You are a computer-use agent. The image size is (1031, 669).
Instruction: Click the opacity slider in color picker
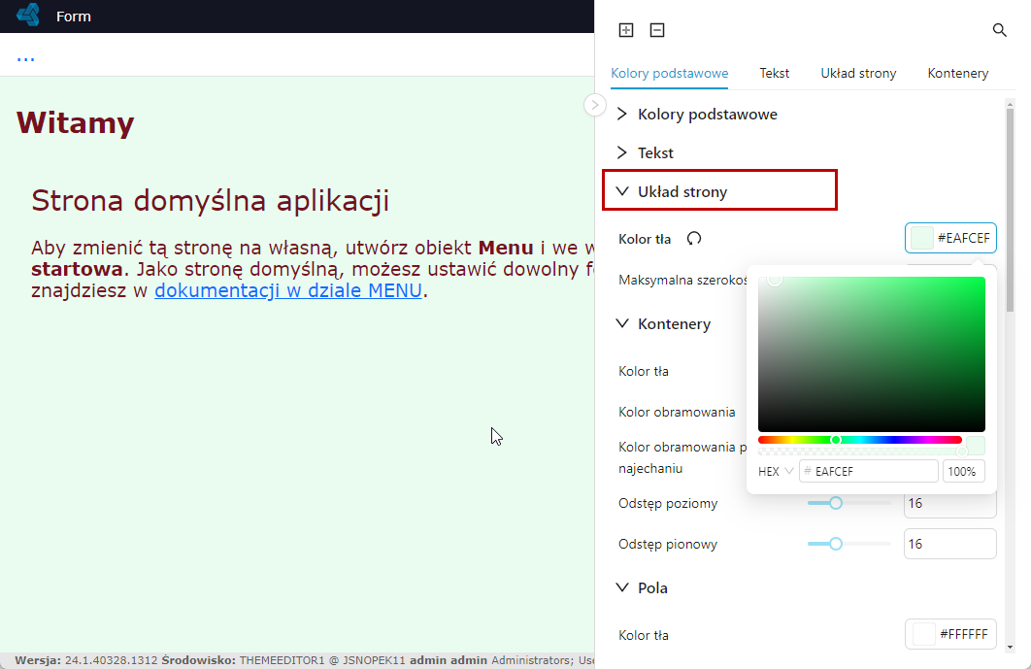[860, 452]
